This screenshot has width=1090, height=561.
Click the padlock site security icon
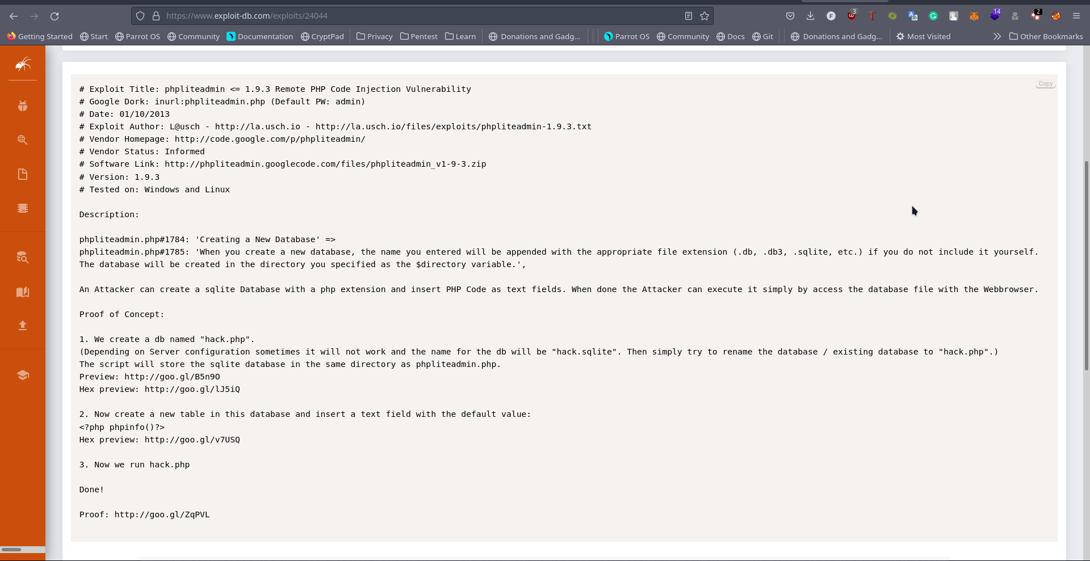pyautogui.click(x=156, y=16)
